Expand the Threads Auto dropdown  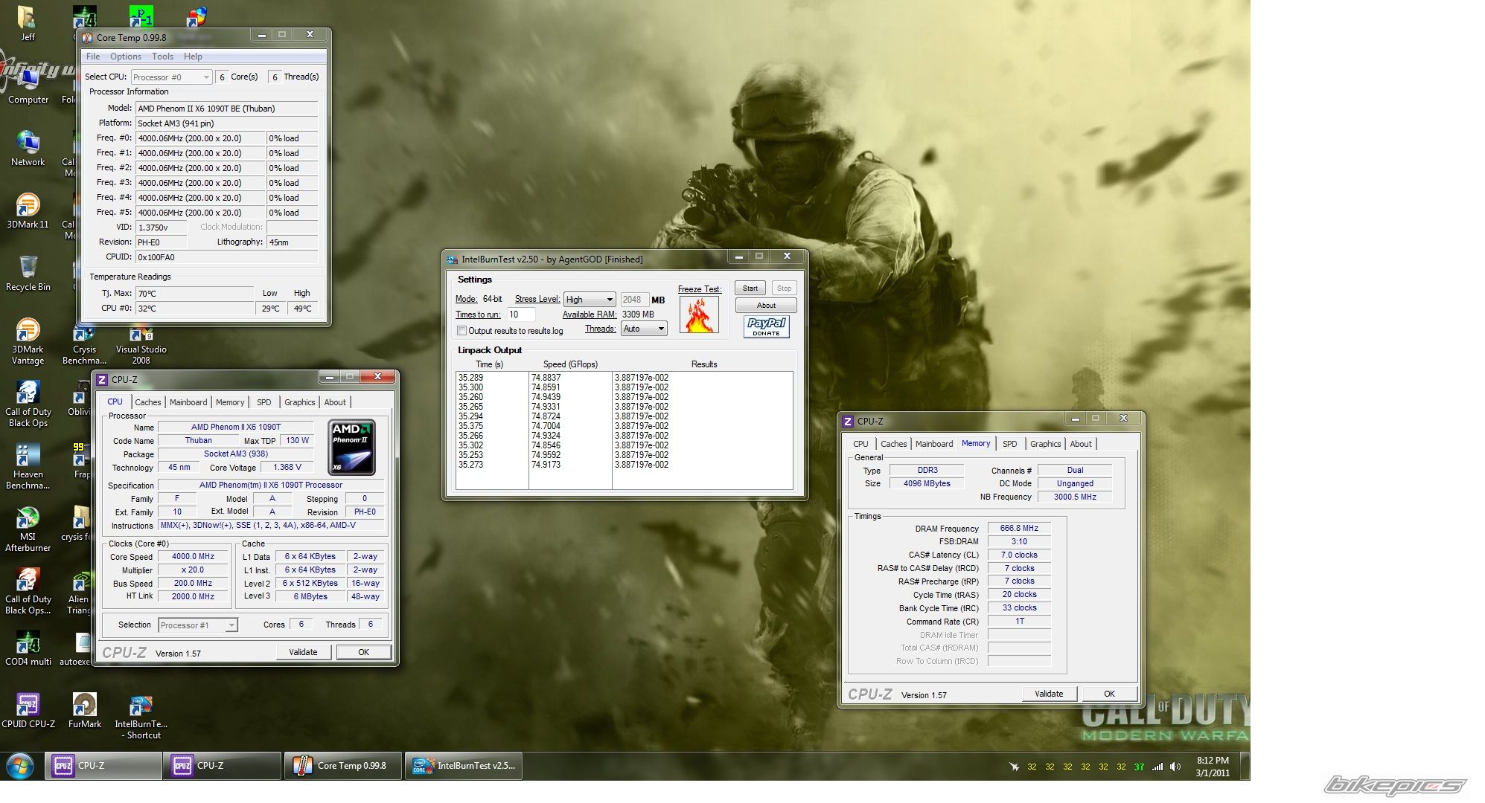(x=644, y=329)
